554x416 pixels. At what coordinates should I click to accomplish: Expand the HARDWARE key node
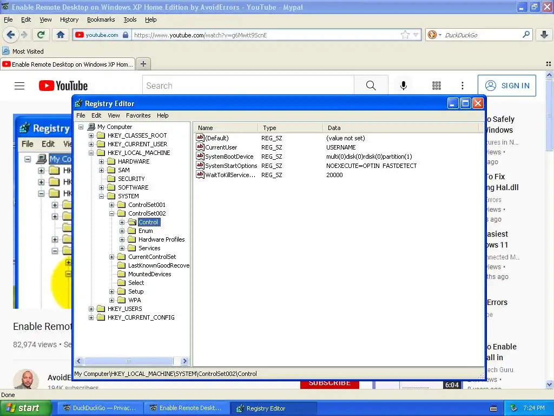(101, 161)
